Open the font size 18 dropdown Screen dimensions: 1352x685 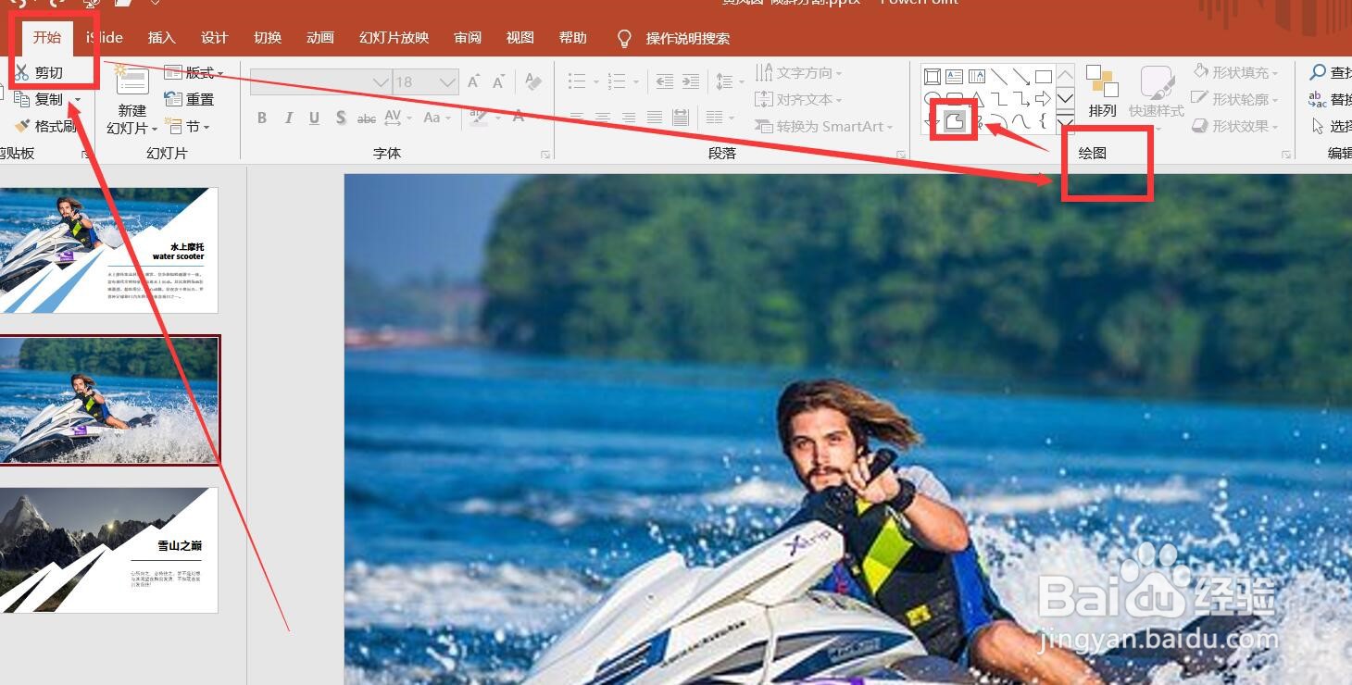(448, 82)
